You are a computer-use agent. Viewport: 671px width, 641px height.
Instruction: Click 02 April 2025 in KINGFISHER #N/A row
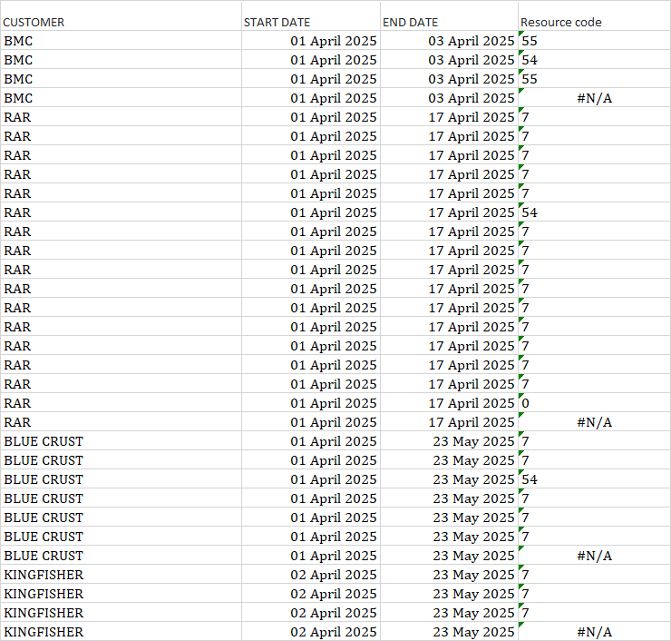click(311, 632)
